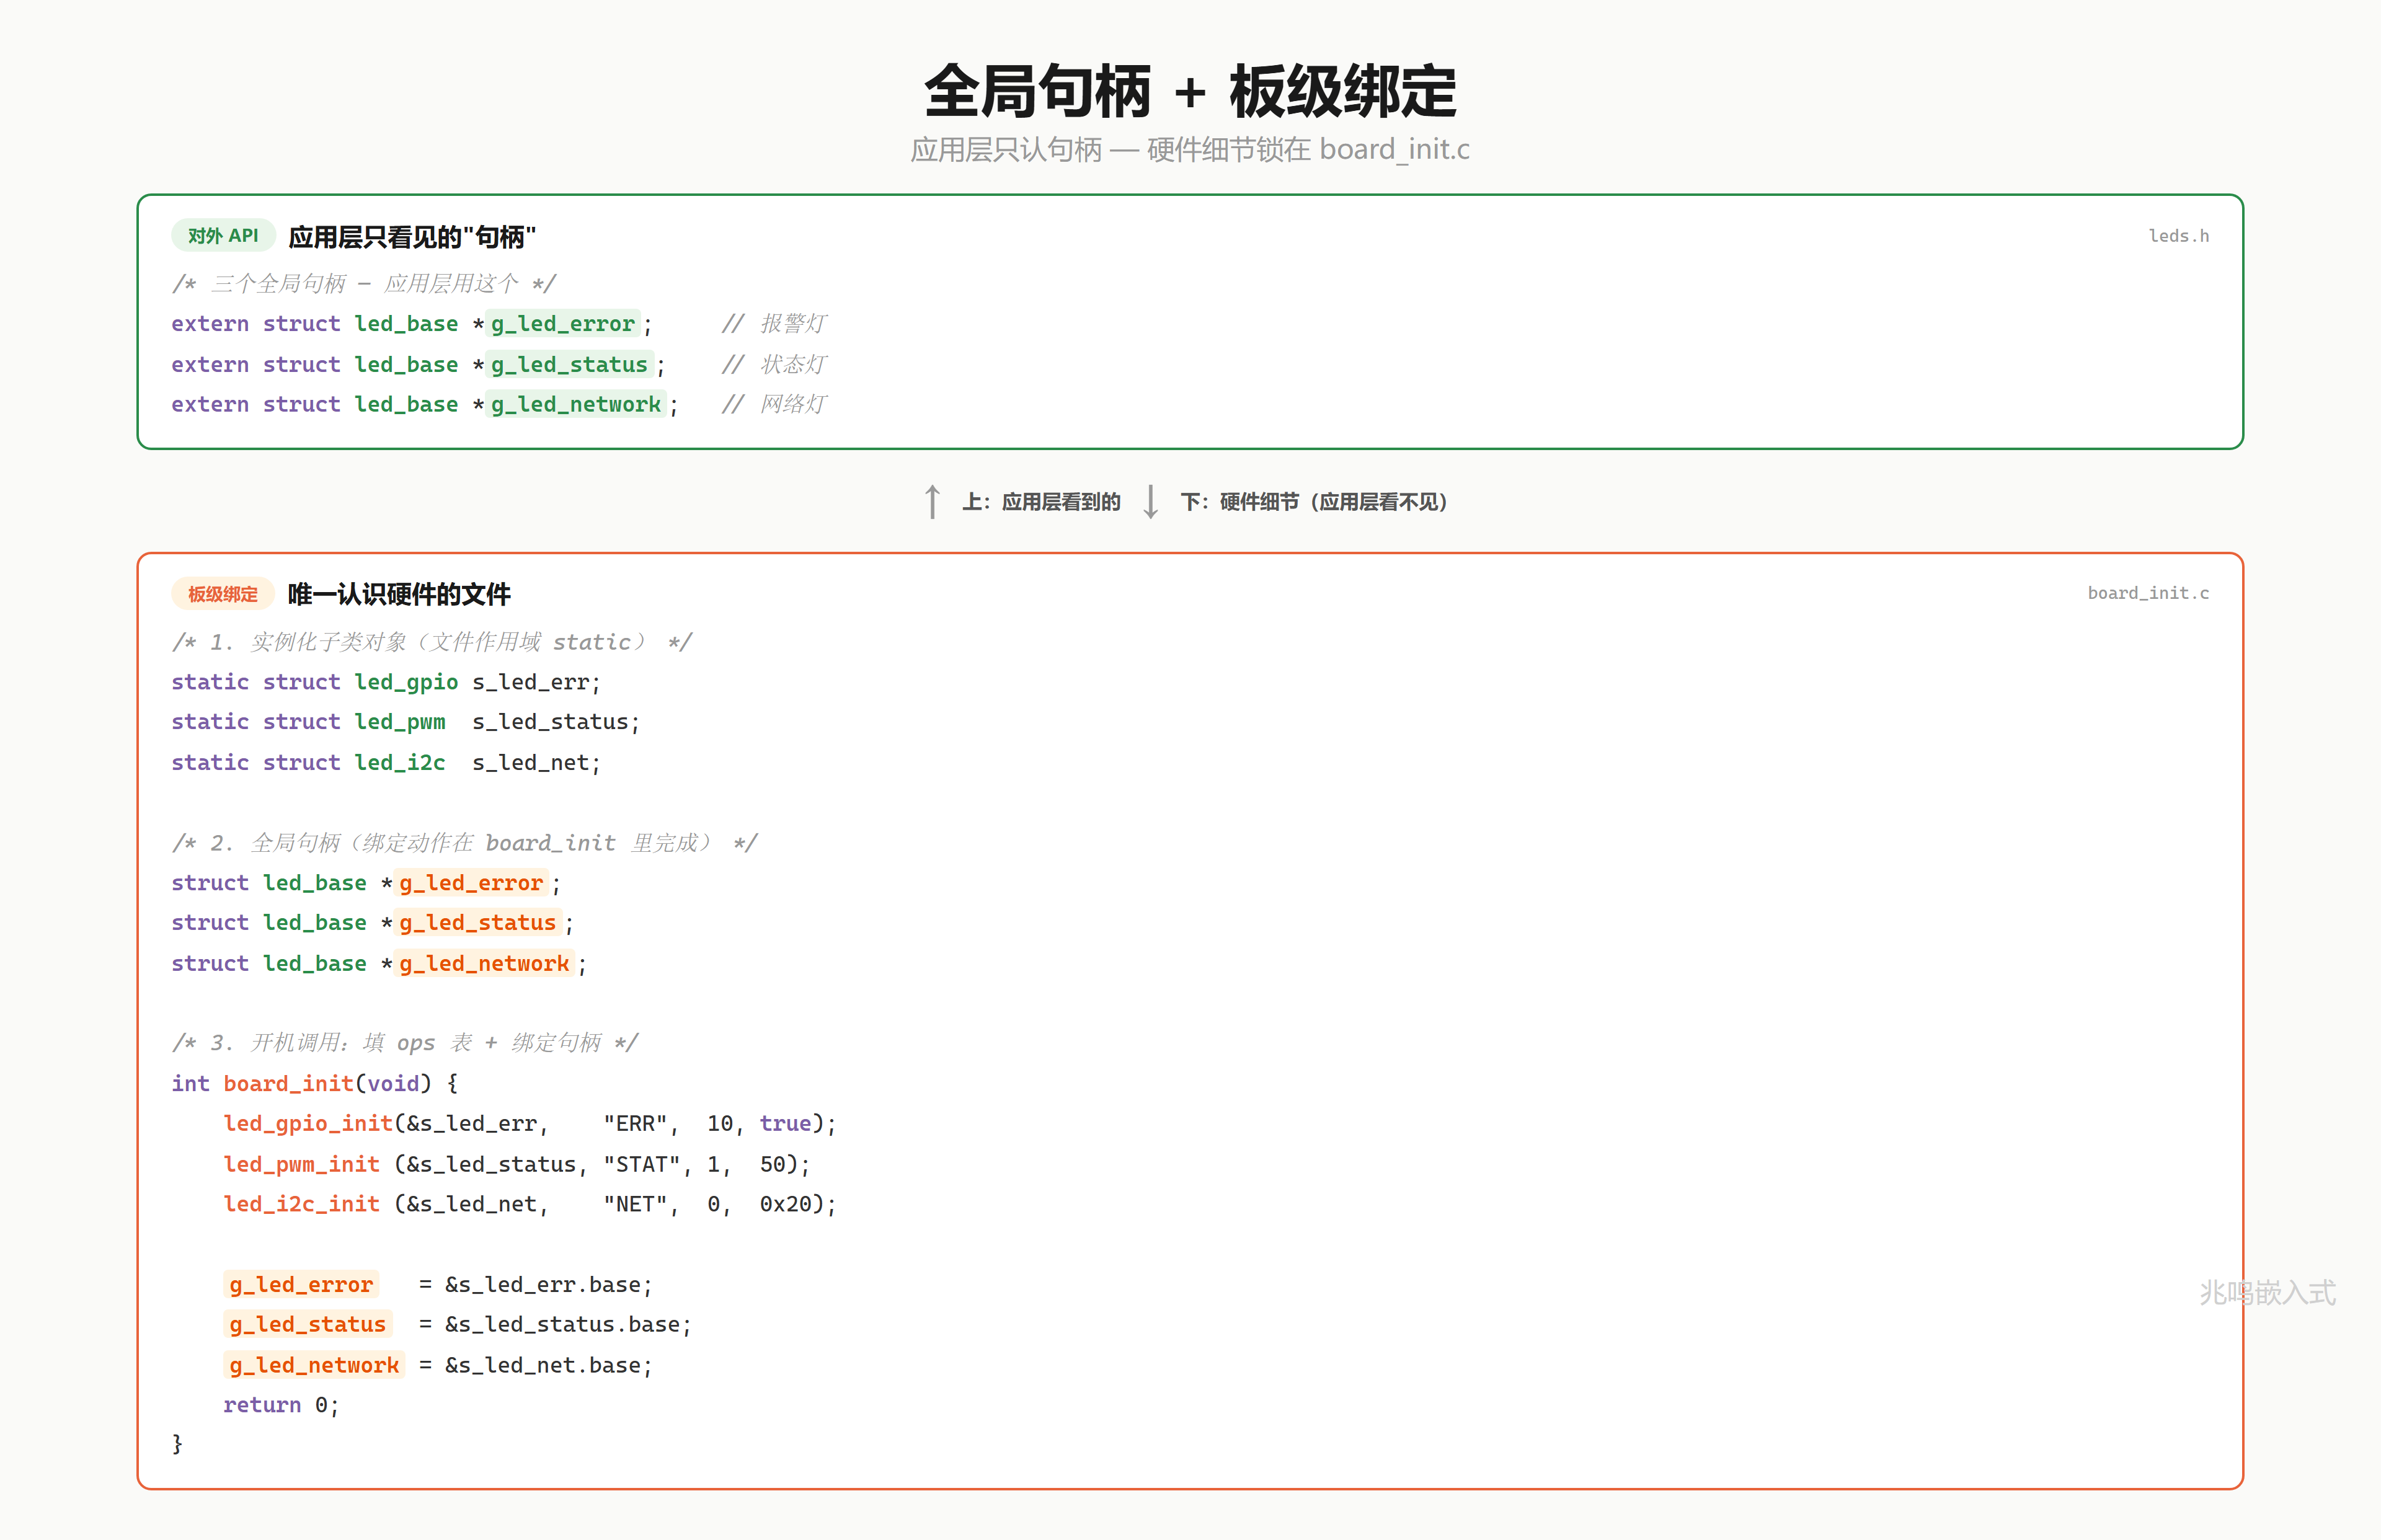Click comment 2. 全局句柄 绑定动作
This screenshot has width=2381, height=1540.
[464, 843]
